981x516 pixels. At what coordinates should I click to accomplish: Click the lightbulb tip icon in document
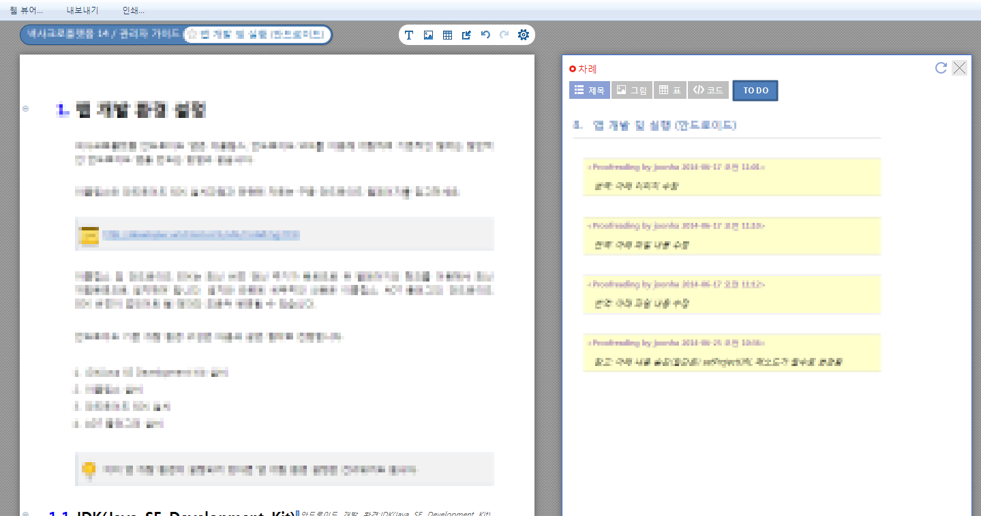(88, 470)
